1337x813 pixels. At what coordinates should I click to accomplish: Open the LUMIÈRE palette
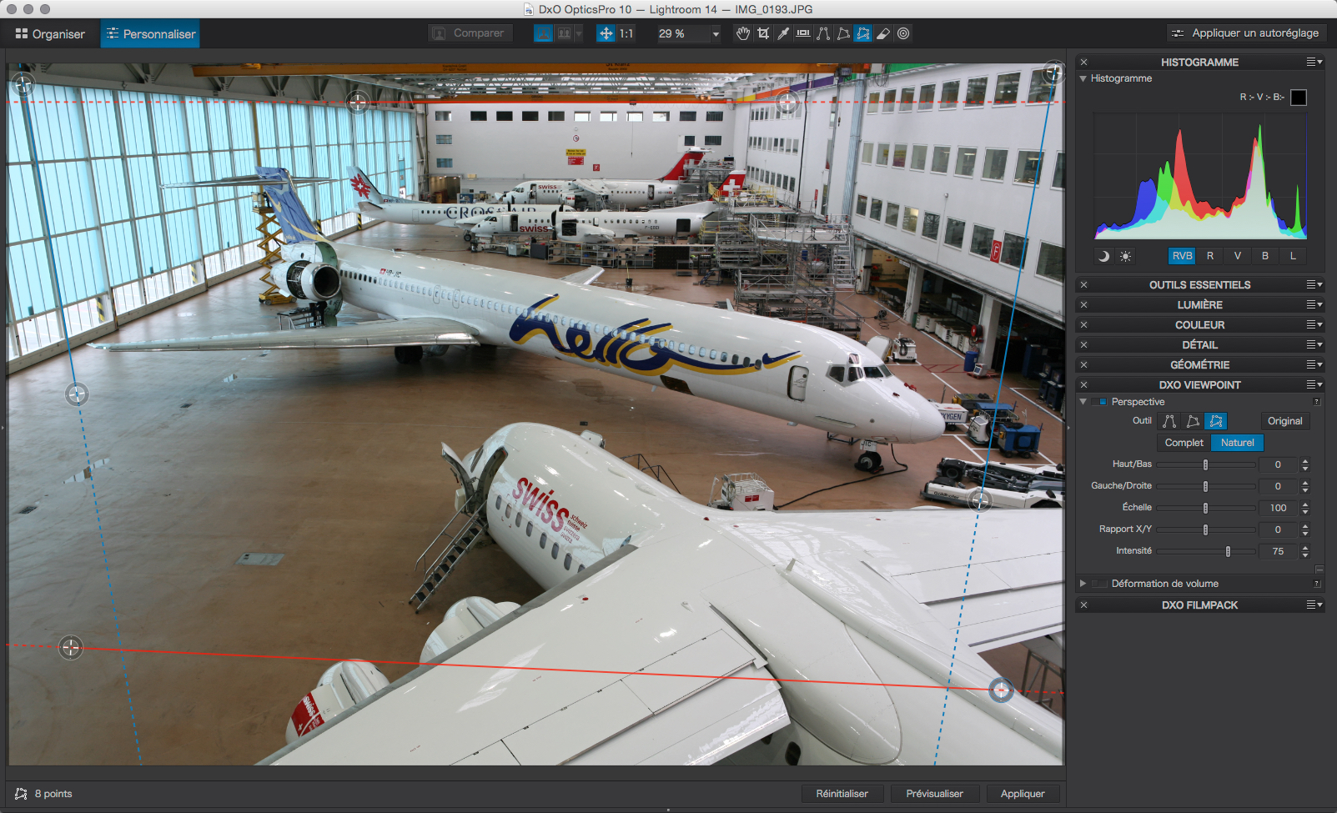coord(1199,305)
